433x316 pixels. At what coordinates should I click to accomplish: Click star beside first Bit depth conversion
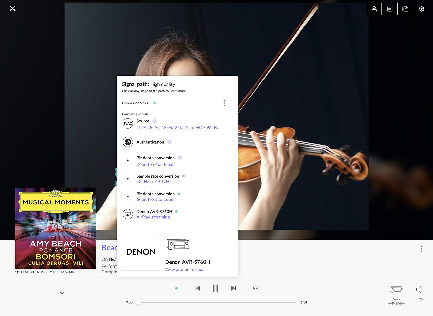pos(180,158)
